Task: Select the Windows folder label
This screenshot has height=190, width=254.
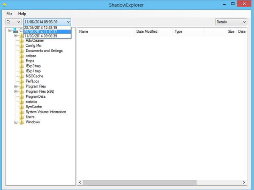Action: tap(33, 122)
